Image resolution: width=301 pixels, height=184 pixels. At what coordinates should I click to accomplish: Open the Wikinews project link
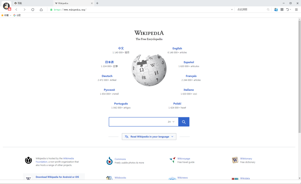coord(183,178)
